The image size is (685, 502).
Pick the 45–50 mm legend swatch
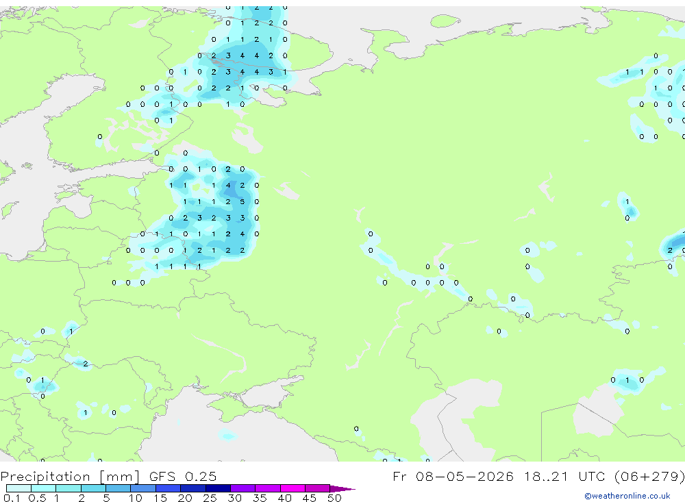(x=318, y=488)
